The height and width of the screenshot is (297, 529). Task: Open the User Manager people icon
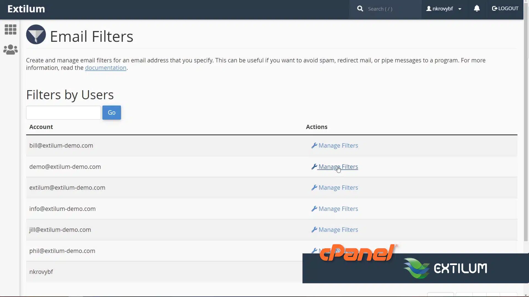click(10, 50)
